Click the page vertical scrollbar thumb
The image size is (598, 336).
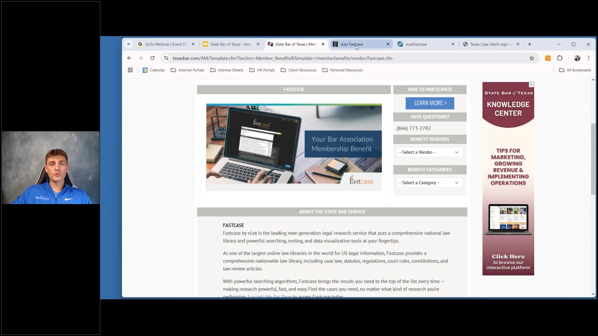(593, 159)
